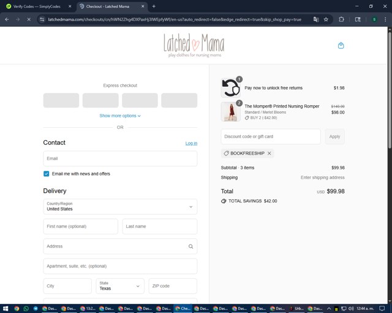Image resolution: width=392 pixels, height=313 pixels.
Task: Open network settings tray icon
Action: tap(344, 309)
